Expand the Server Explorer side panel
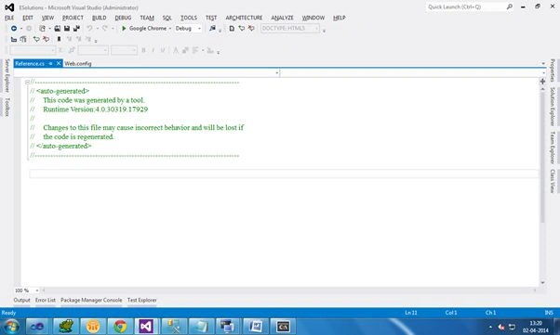This screenshot has width=560, height=335. tap(7, 75)
